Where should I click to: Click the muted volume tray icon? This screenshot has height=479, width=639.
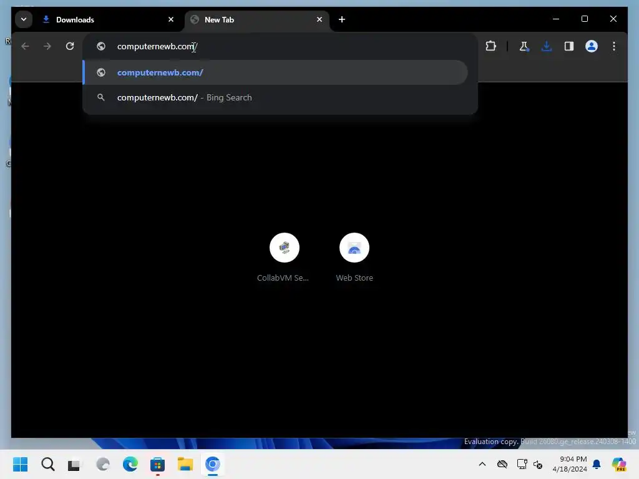[538, 464]
